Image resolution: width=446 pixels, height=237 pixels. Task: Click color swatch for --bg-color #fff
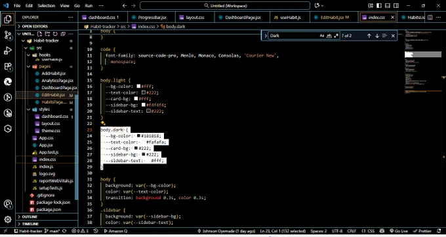click(138, 86)
